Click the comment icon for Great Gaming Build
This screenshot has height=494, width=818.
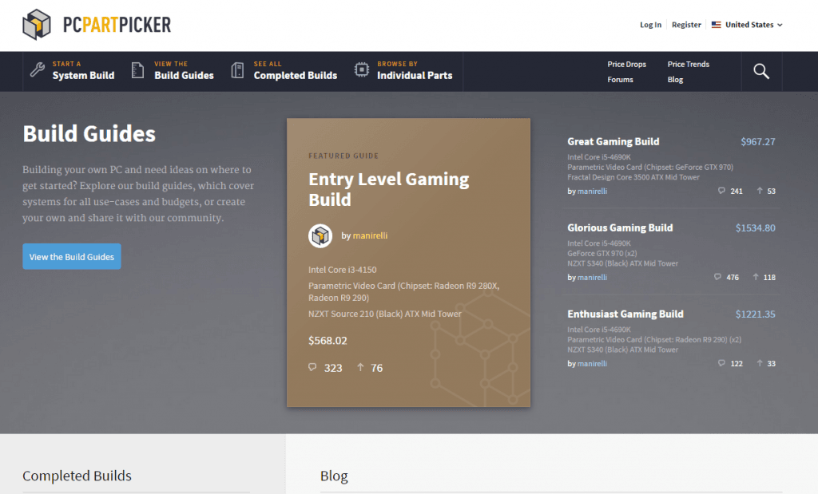721,191
